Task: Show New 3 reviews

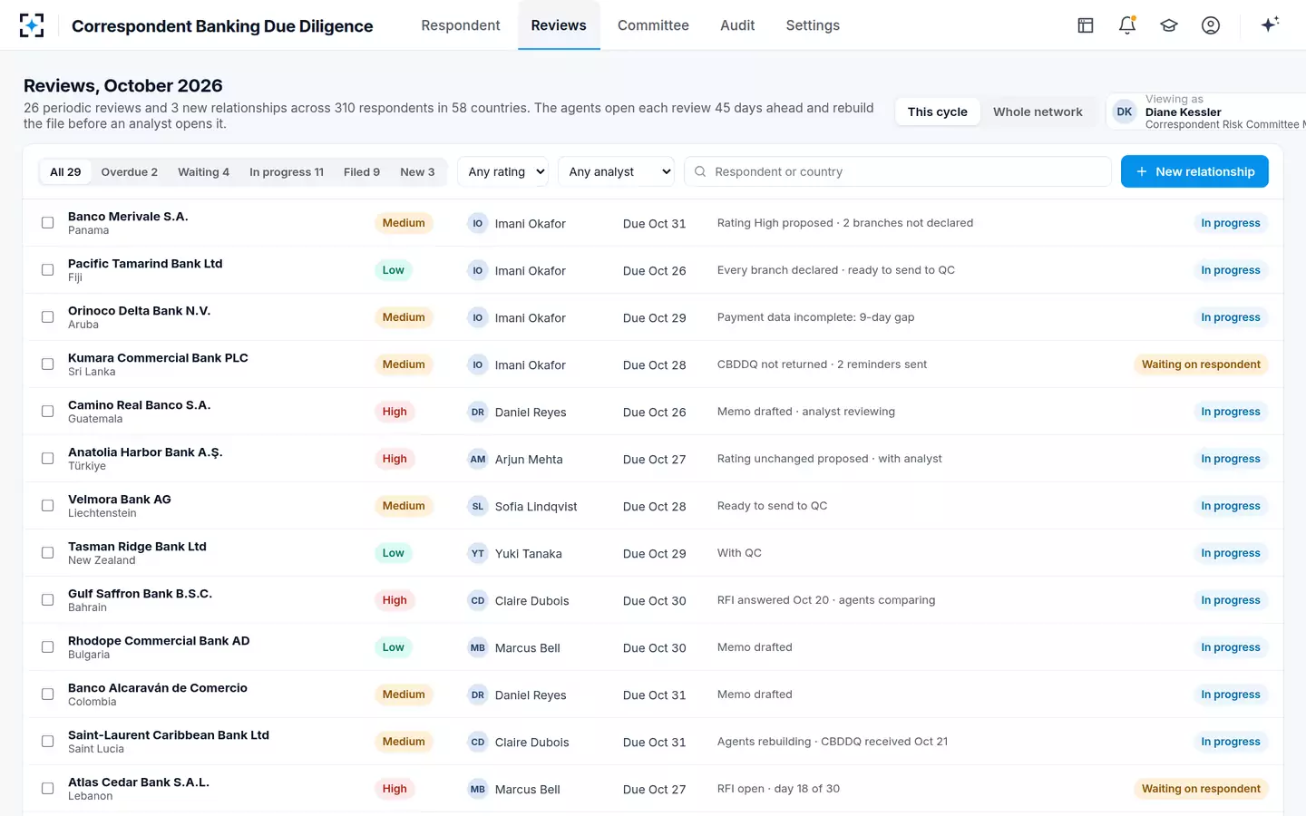Action: coord(417,171)
